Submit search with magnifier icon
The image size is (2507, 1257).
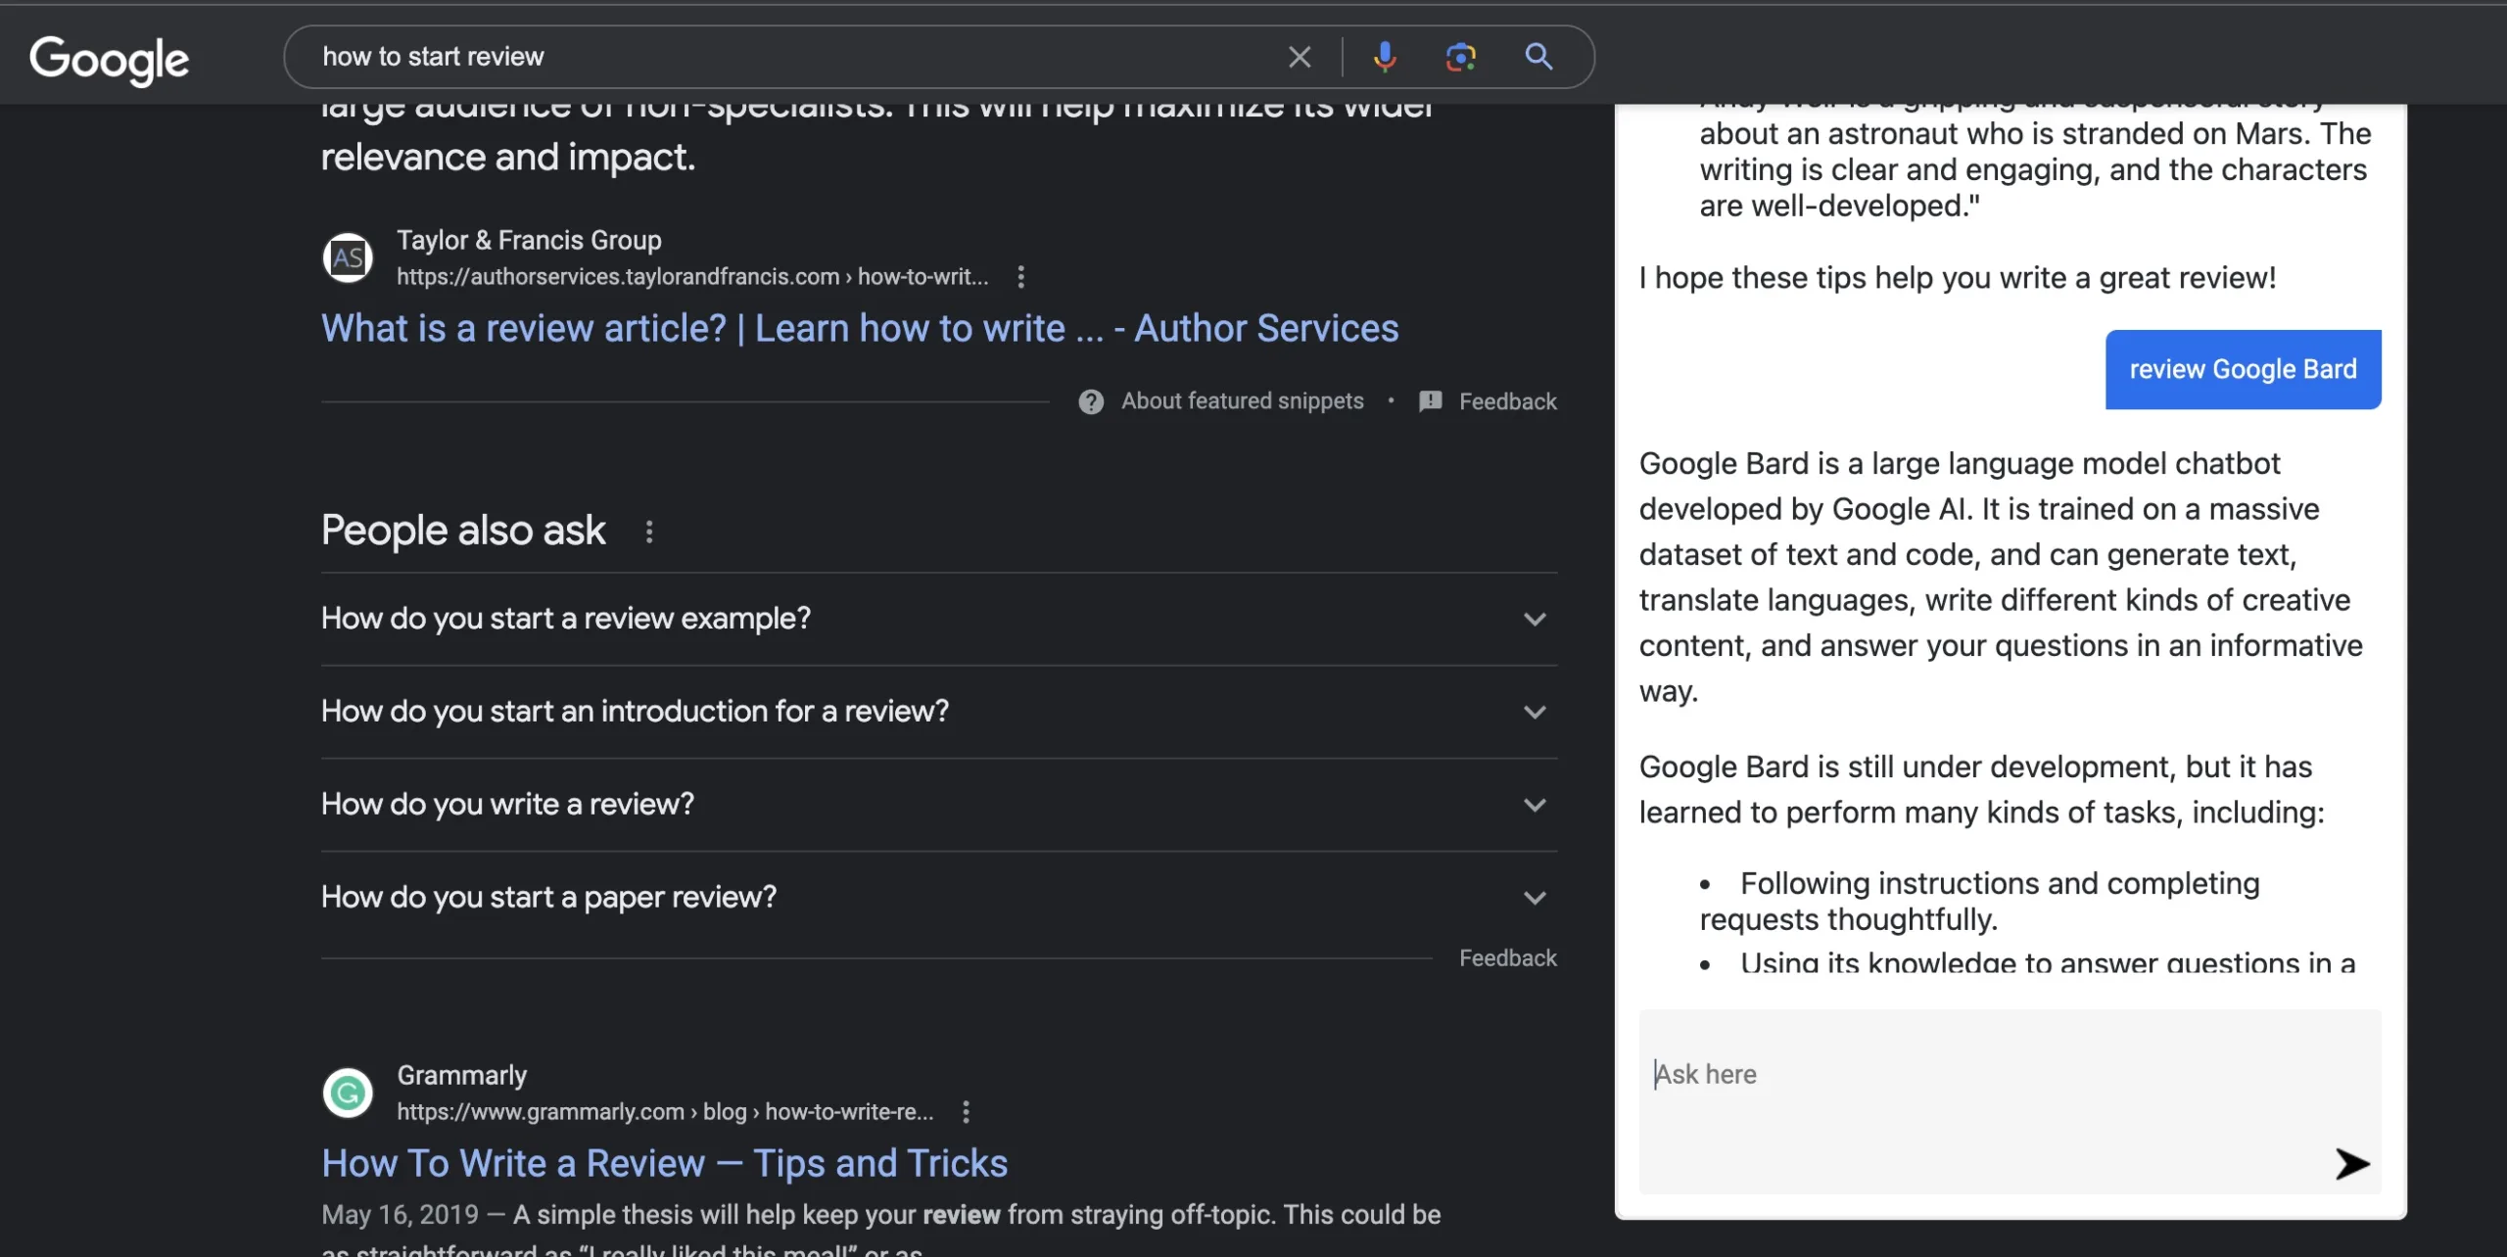pos(1538,57)
